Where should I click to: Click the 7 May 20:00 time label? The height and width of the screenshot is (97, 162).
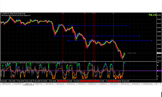pos(12,81)
